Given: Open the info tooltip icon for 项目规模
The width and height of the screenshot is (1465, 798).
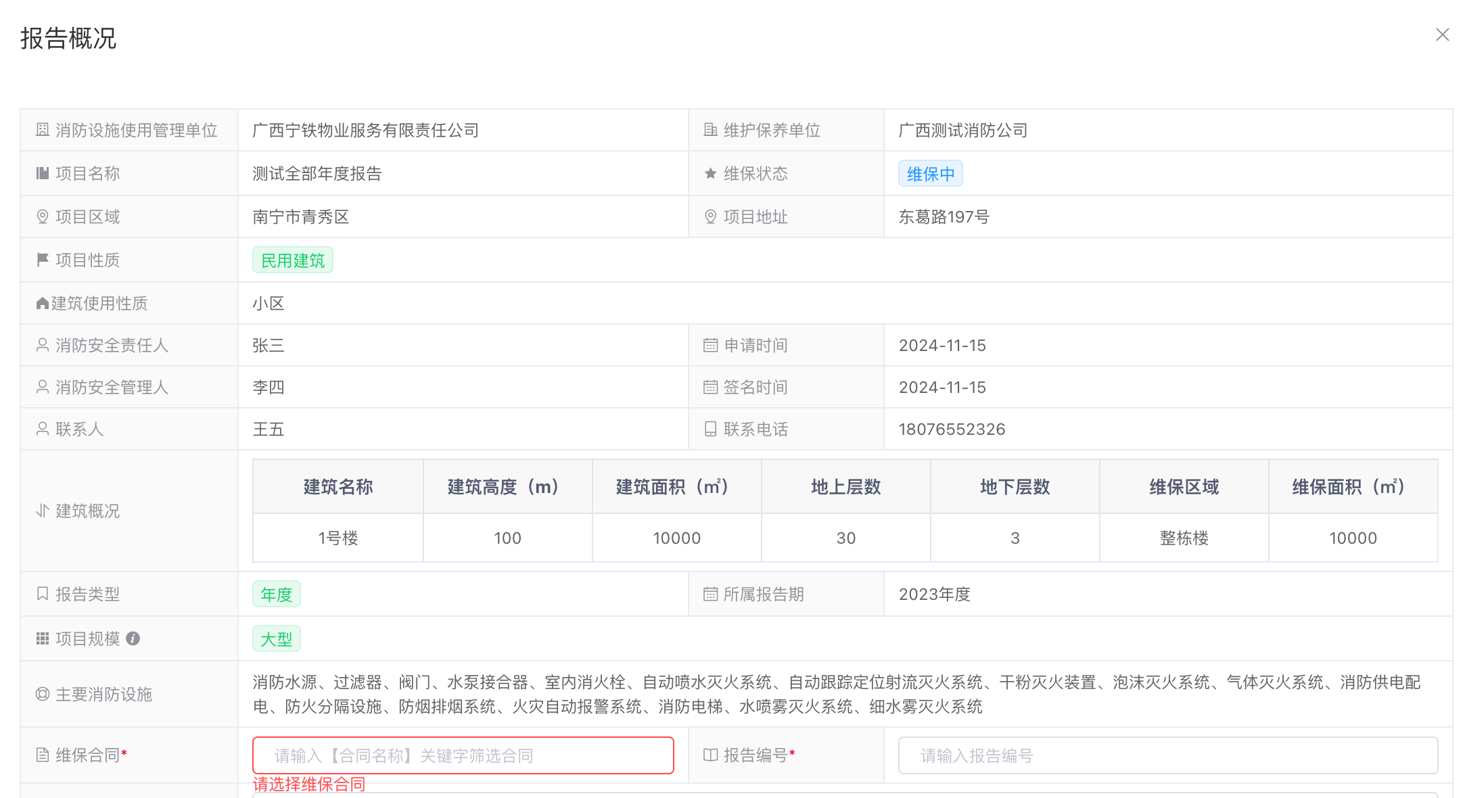Looking at the screenshot, I should 133,638.
